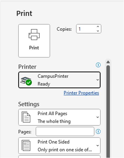
Task: Click the info icon beside Pages field
Action: click(98, 131)
